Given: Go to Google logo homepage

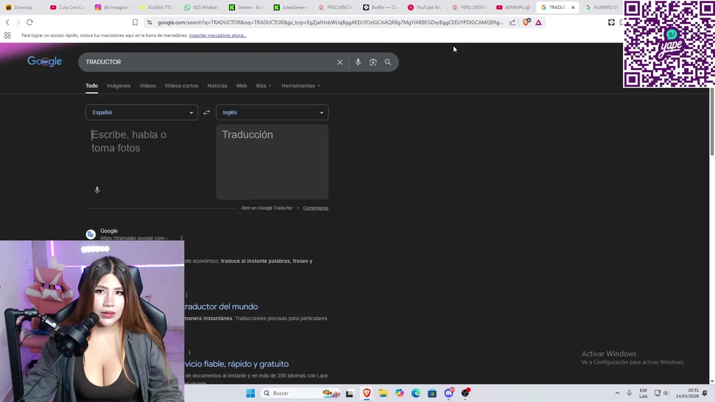Looking at the screenshot, I should 45,61.
